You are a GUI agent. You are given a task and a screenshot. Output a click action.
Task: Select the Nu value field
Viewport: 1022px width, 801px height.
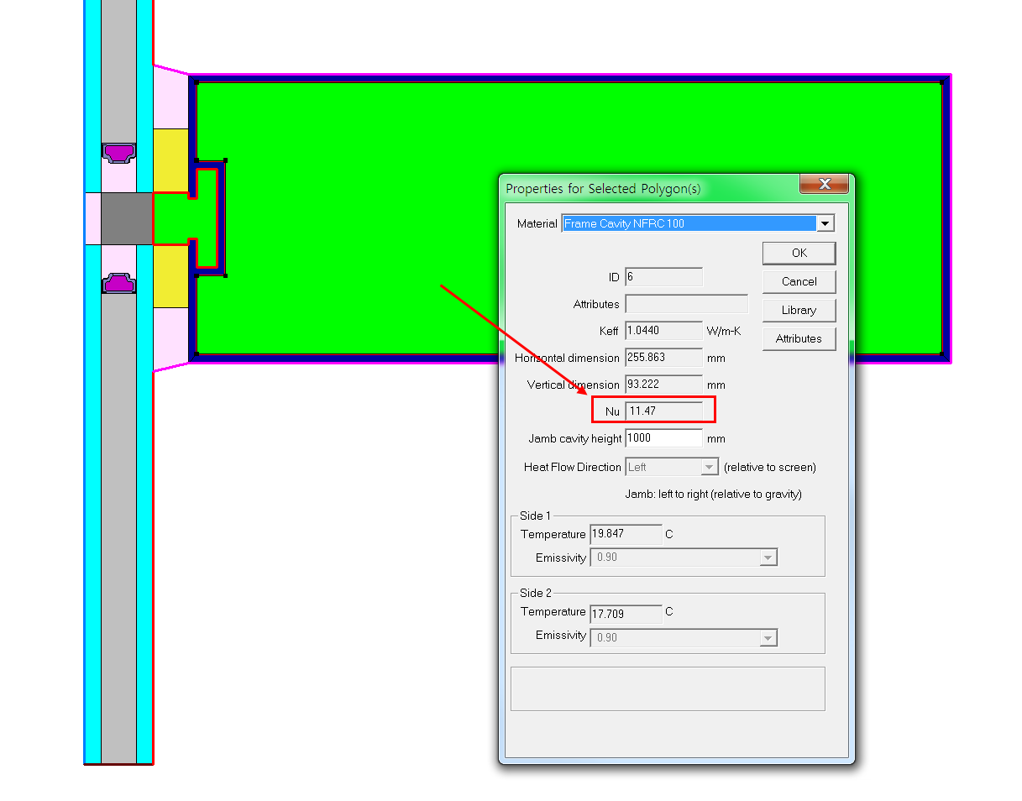pyautogui.click(x=663, y=411)
